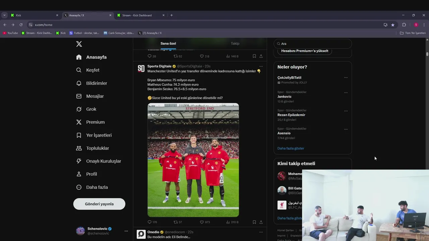Open the browser extensions icon
429x241 pixels.
click(404, 25)
